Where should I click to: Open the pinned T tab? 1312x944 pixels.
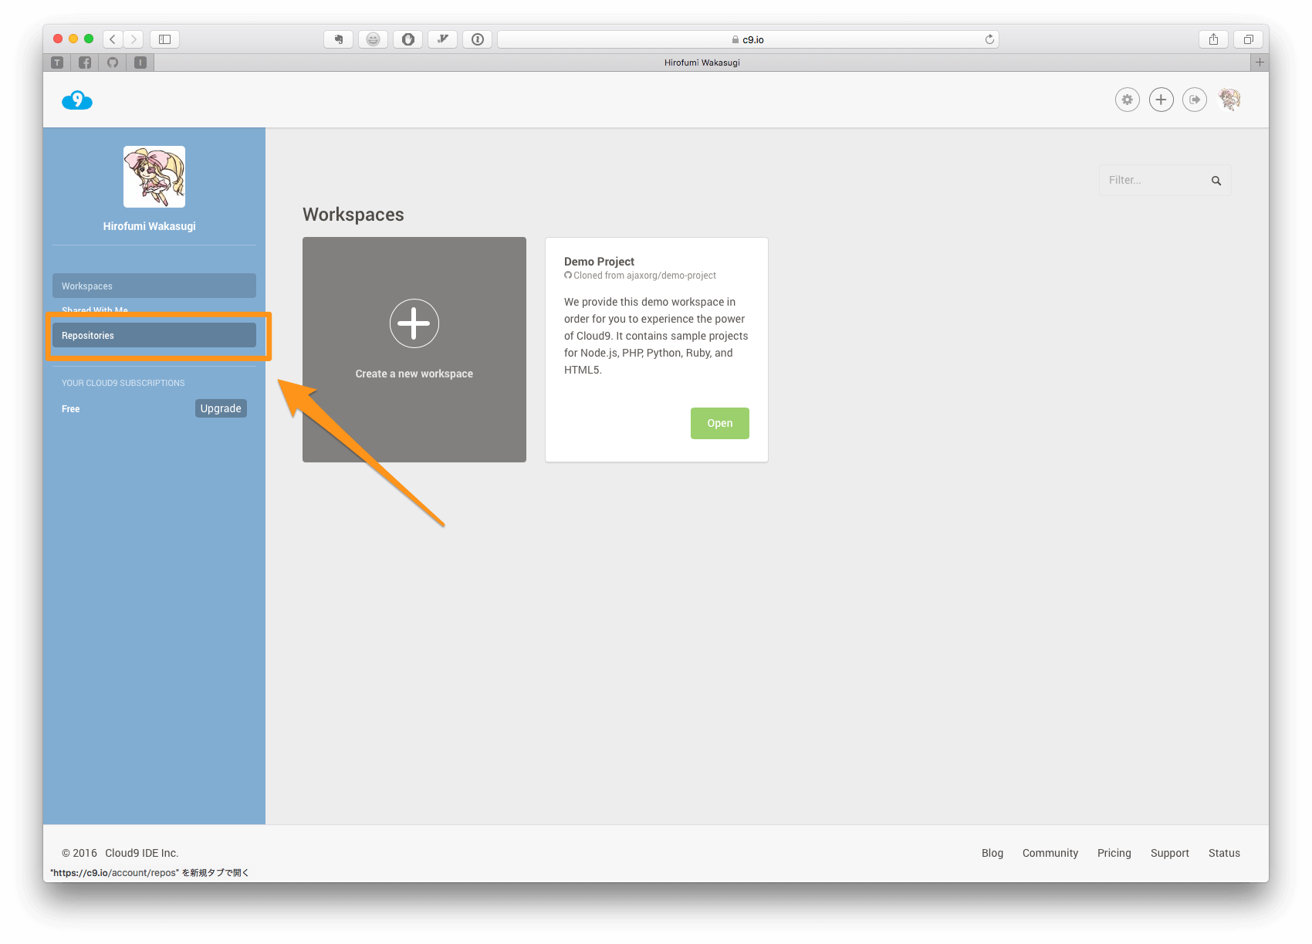click(x=57, y=63)
